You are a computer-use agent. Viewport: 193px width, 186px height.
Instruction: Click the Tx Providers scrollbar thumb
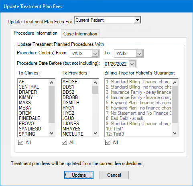pyautogui.click(x=95, y=90)
